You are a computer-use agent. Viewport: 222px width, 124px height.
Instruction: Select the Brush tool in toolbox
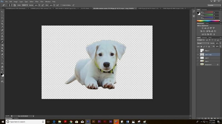[x=2, y=33]
